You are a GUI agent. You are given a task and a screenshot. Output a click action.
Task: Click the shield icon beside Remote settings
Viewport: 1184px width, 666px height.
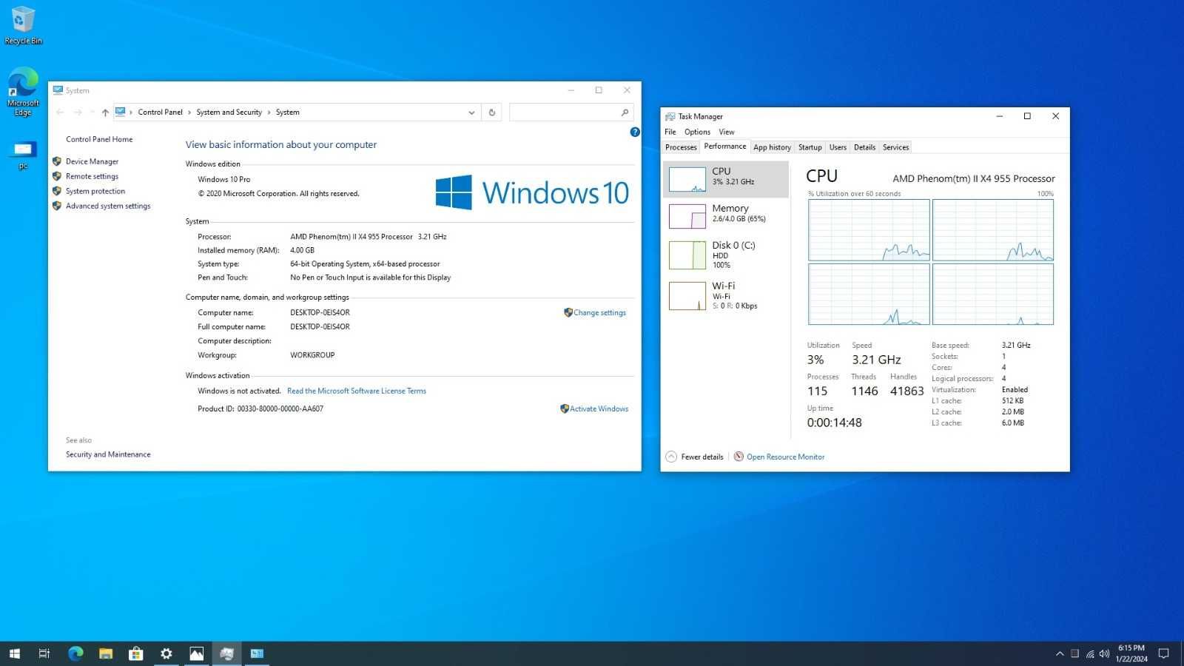click(57, 176)
